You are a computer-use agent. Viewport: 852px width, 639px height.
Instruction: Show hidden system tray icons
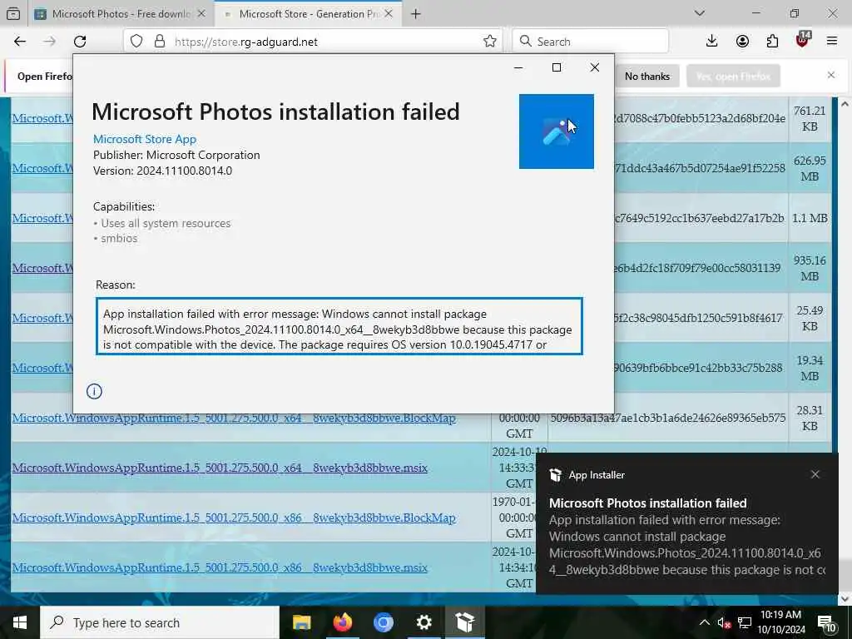tap(704, 622)
